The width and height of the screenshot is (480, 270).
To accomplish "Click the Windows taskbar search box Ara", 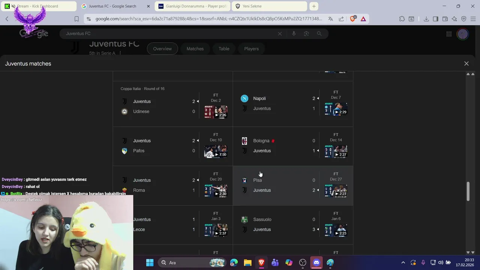I will [192, 262].
